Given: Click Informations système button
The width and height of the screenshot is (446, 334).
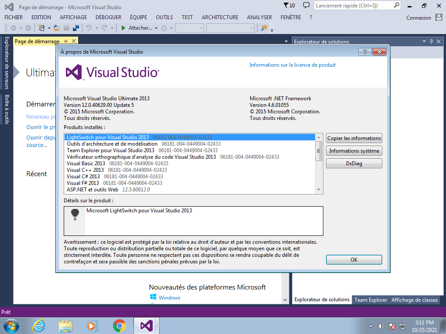Looking at the screenshot, I should point(354,151).
